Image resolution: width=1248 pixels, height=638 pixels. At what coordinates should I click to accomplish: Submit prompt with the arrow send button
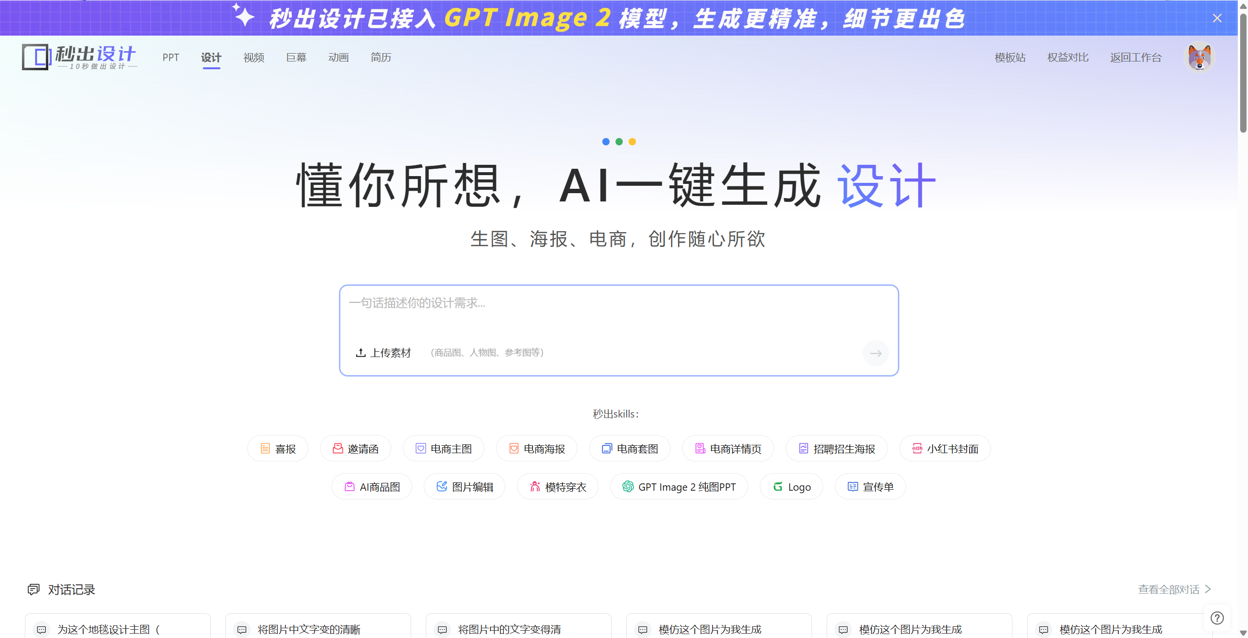click(875, 353)
